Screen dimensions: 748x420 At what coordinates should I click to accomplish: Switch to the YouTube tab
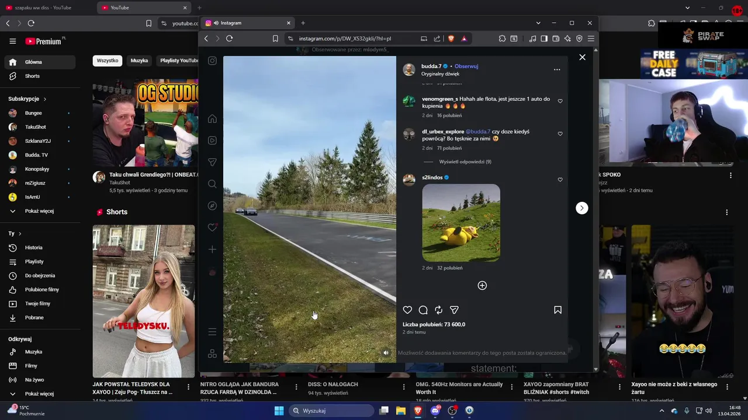point(145,8)
